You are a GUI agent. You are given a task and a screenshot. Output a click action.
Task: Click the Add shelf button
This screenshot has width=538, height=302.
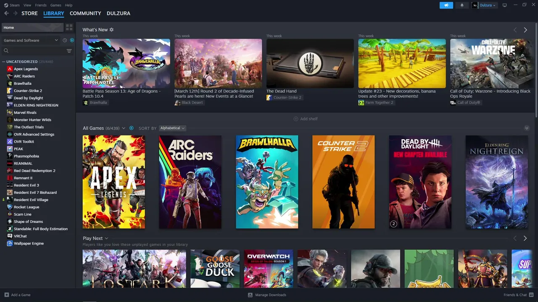pos(306,119)
